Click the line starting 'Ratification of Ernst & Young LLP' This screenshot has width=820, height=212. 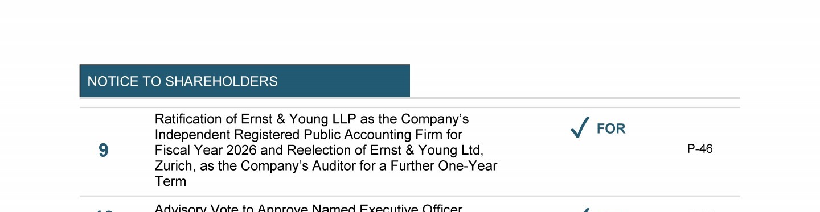pos(311,119)
